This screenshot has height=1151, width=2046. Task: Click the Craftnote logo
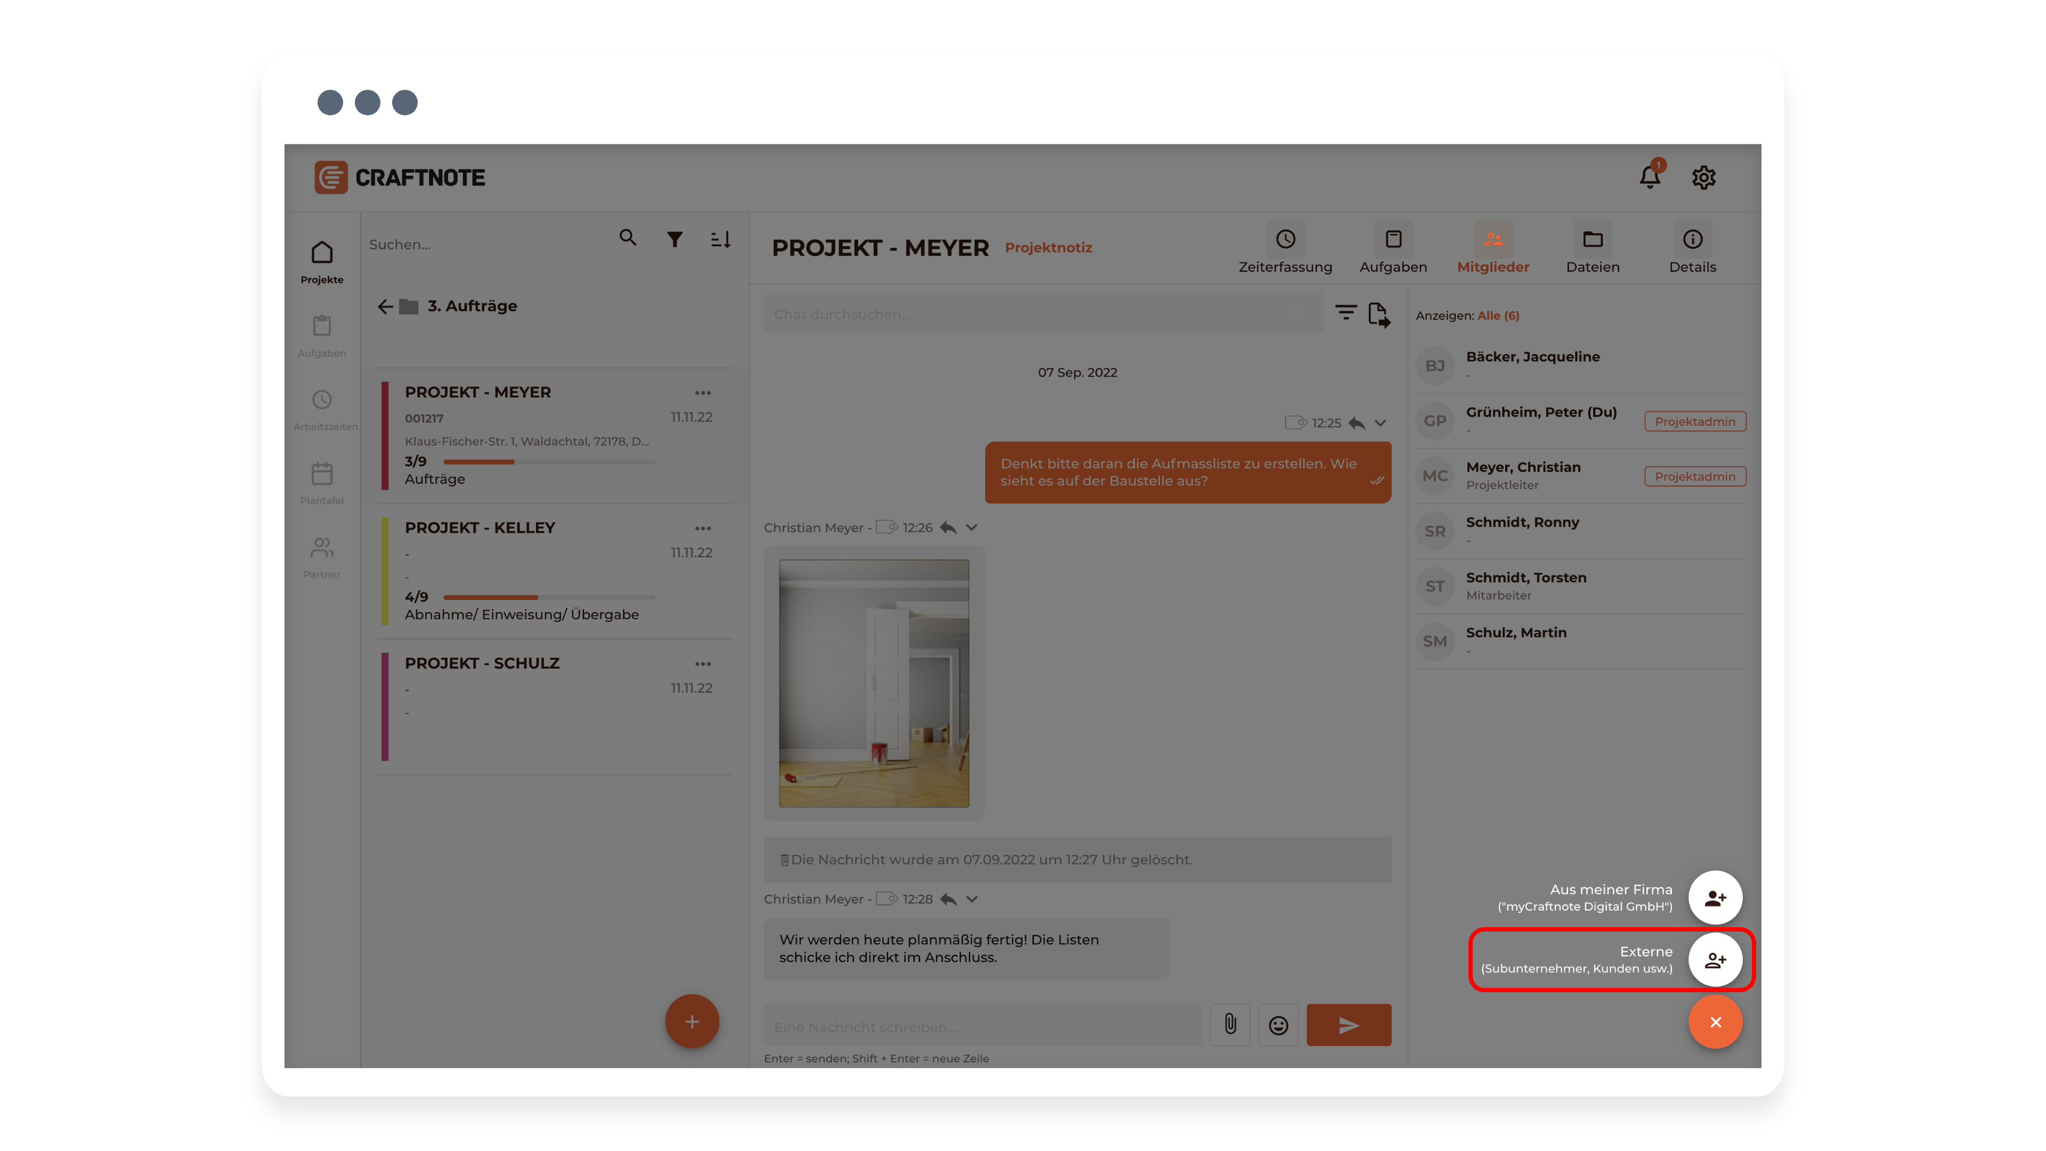[400, 177]
